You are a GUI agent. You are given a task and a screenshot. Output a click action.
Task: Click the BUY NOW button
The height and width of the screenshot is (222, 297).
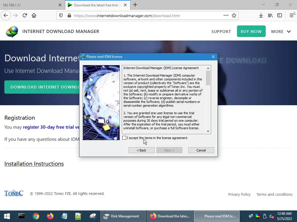coord(251,31)
